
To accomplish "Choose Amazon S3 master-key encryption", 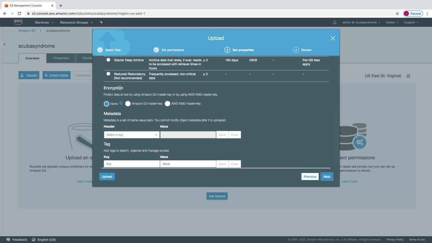I will 128,104.
